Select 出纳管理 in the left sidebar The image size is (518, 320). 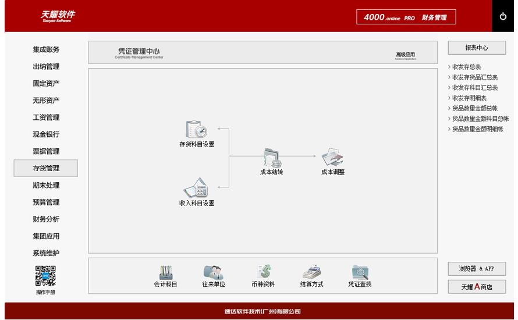(x=46, y=66)
